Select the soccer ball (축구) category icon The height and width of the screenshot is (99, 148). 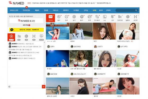[x=59, y=17]
